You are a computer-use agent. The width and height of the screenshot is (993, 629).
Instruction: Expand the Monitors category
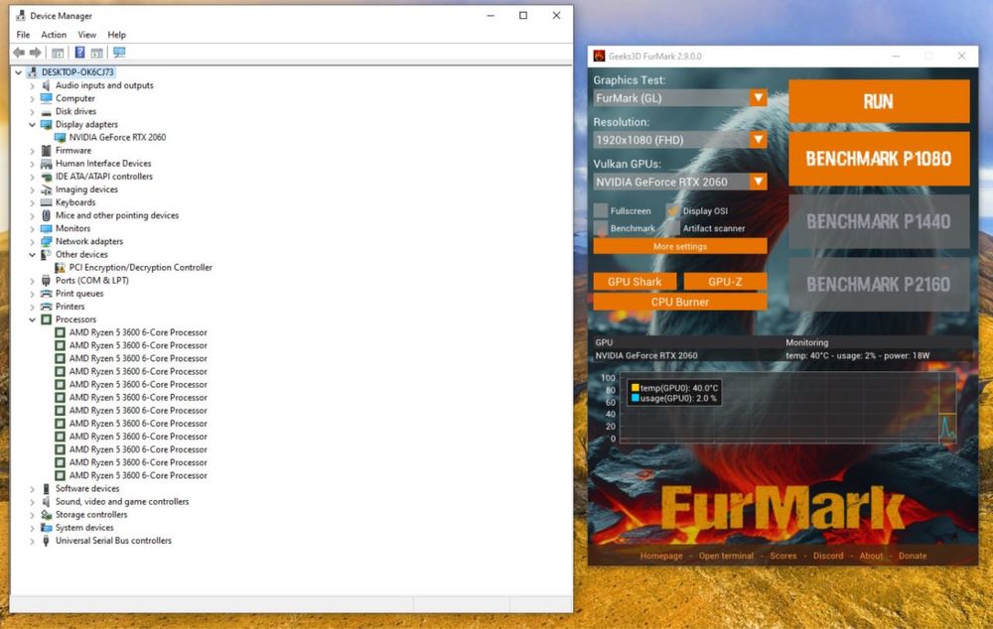tap(33, 228)
